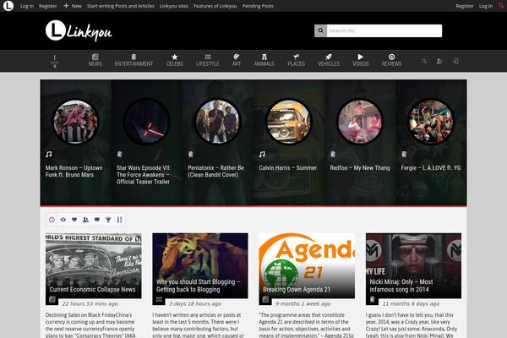Click 'Log in' in the top left bar

tap(27, 6)
